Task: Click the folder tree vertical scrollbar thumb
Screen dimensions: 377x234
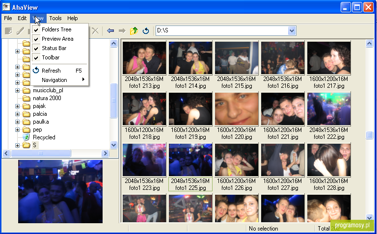Action: [113, 101]
